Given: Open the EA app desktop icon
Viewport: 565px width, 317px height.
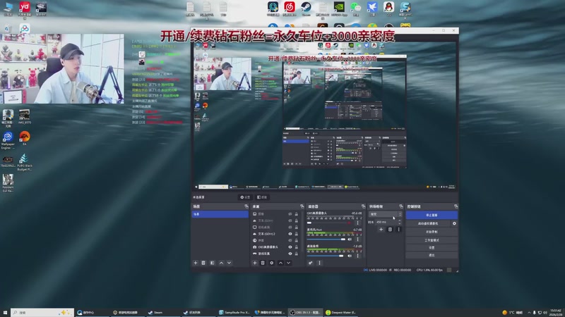Looking at the screenshot, I should pyautogui.click(x=25, y=138).
